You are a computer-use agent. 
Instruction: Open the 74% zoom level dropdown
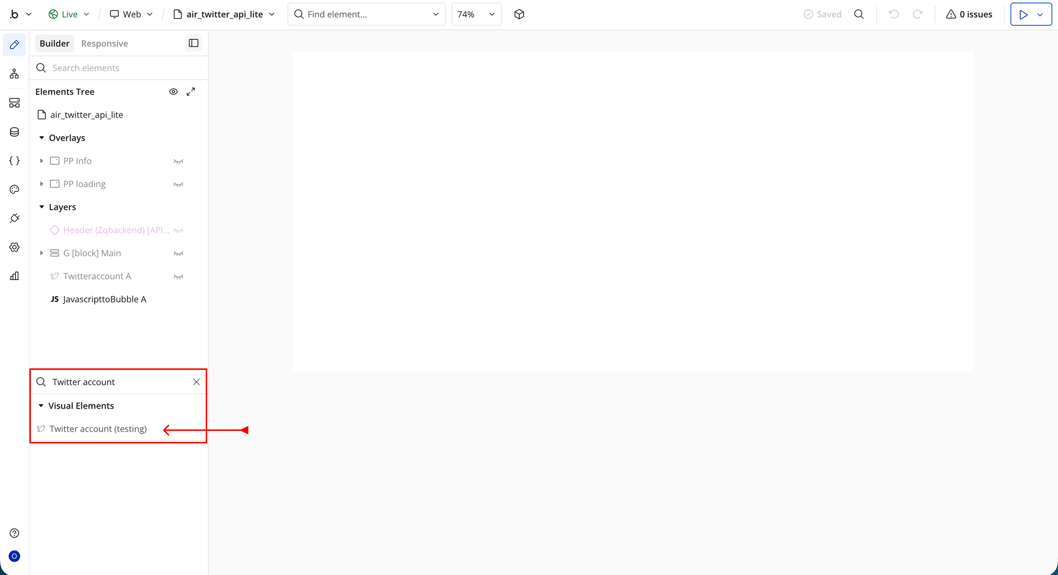point(476,14)
